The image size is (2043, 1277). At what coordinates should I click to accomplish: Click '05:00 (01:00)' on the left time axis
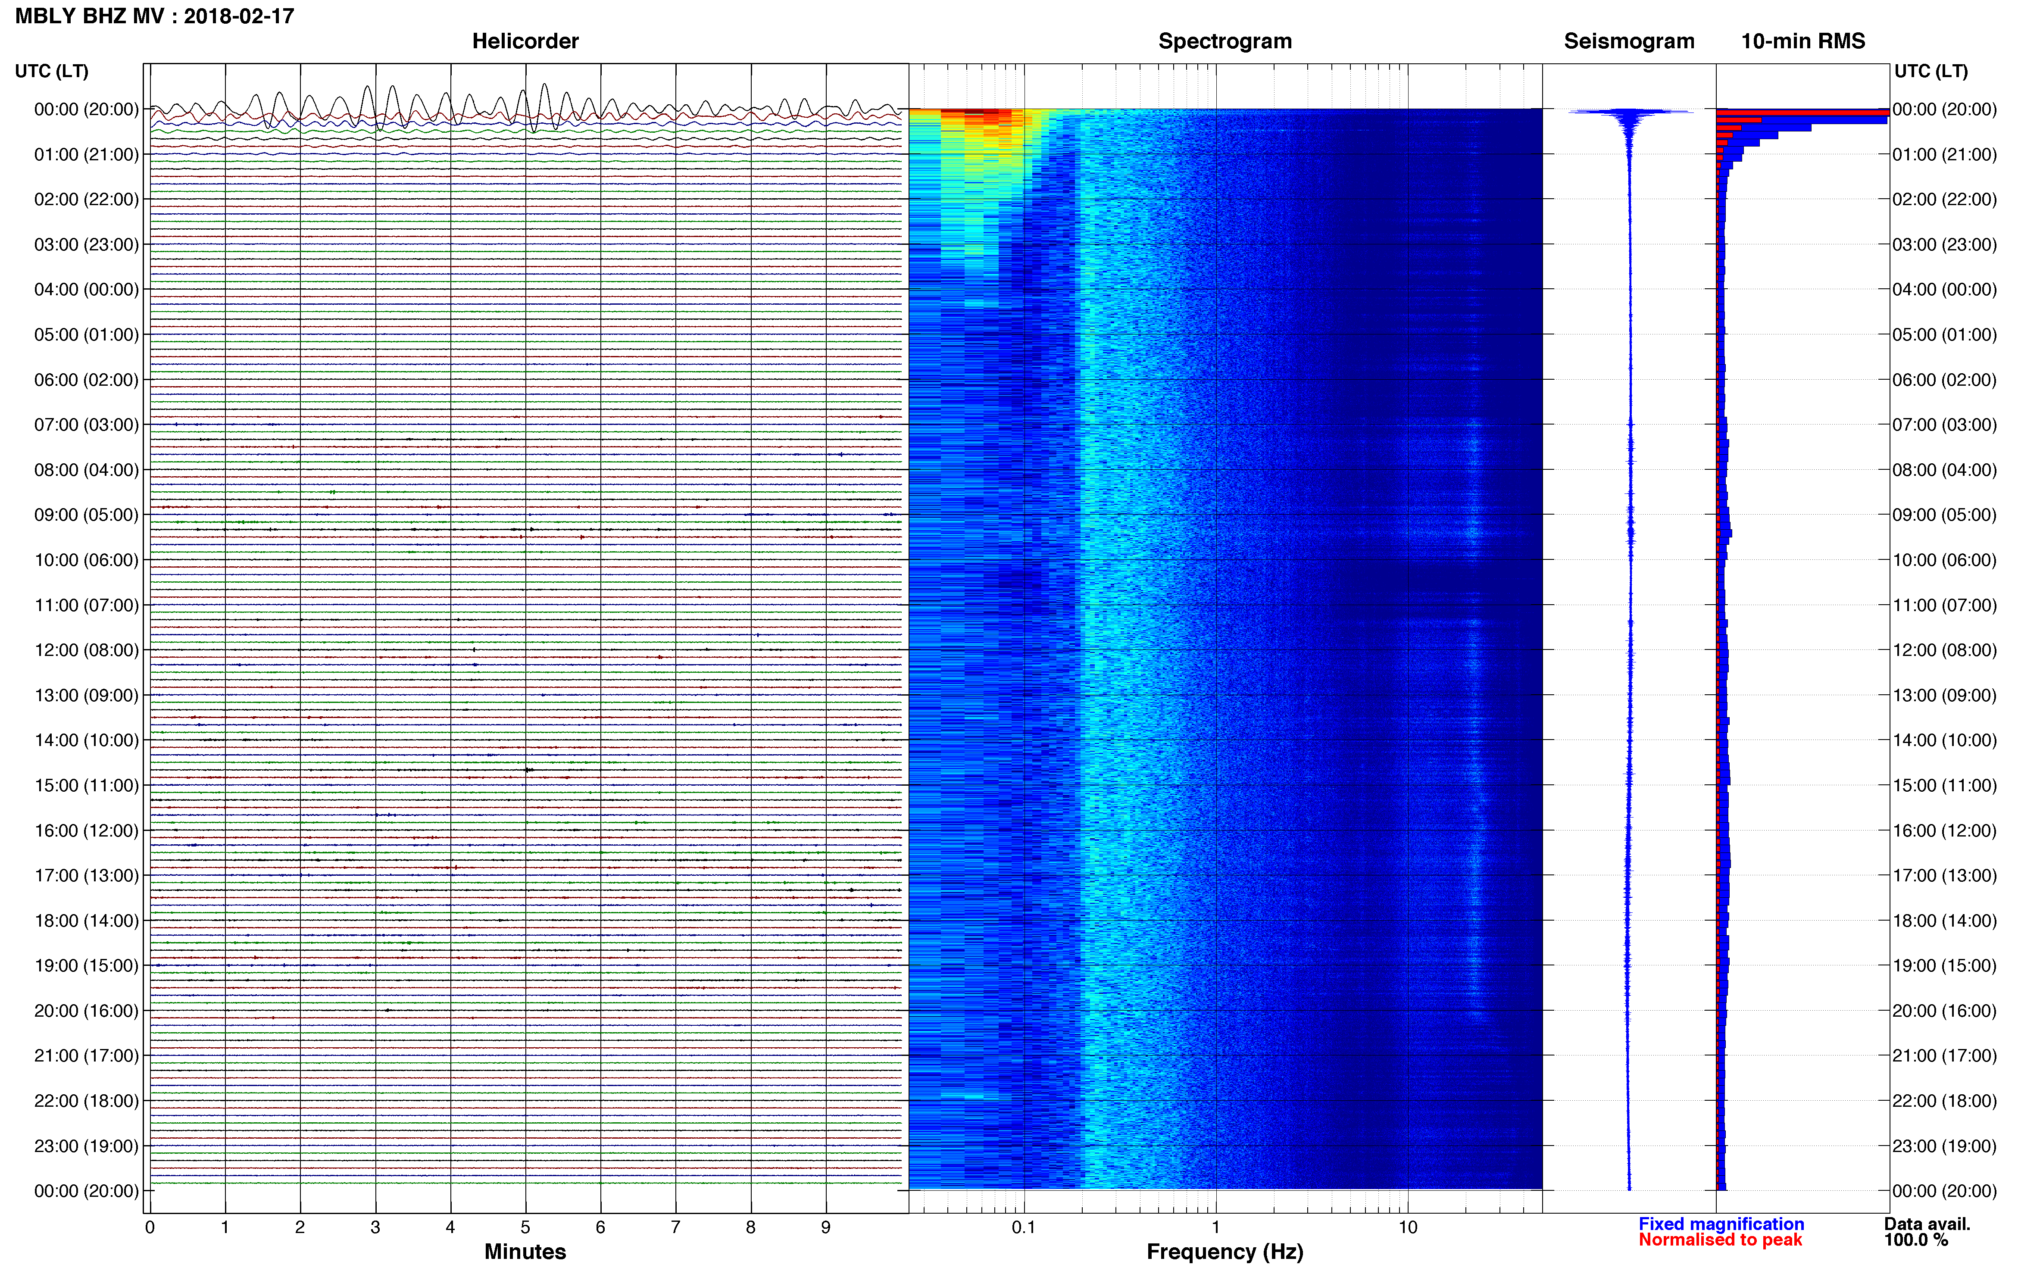(x=86, y=334)
